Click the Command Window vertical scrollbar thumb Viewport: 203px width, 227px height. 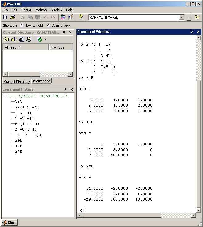coord(198,144)
